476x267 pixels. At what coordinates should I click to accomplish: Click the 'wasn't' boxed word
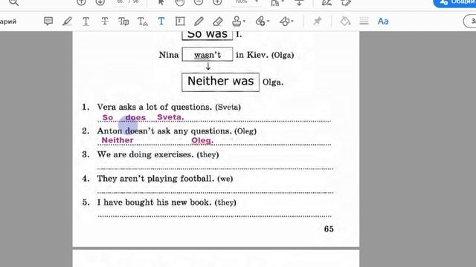click(208, 54)
